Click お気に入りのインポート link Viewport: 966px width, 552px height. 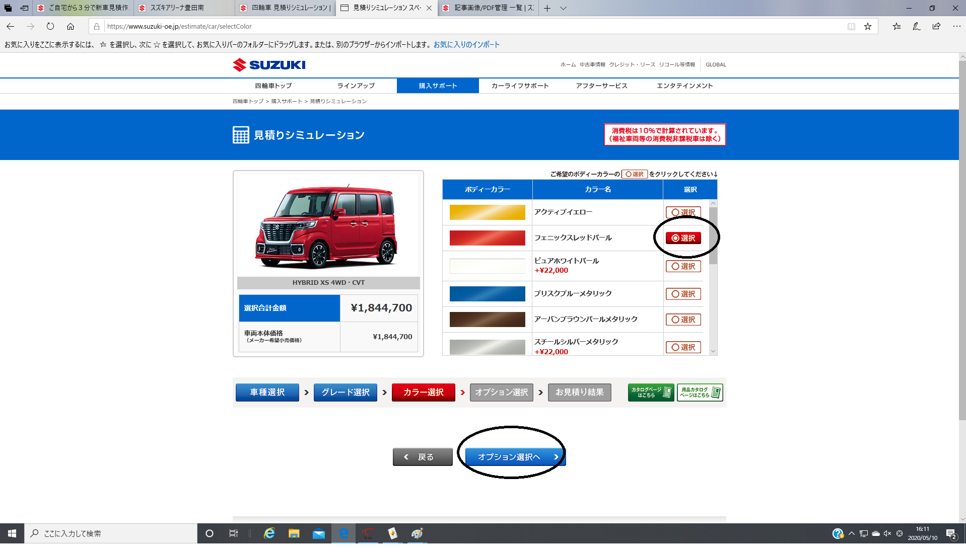[x=466, y=45]
